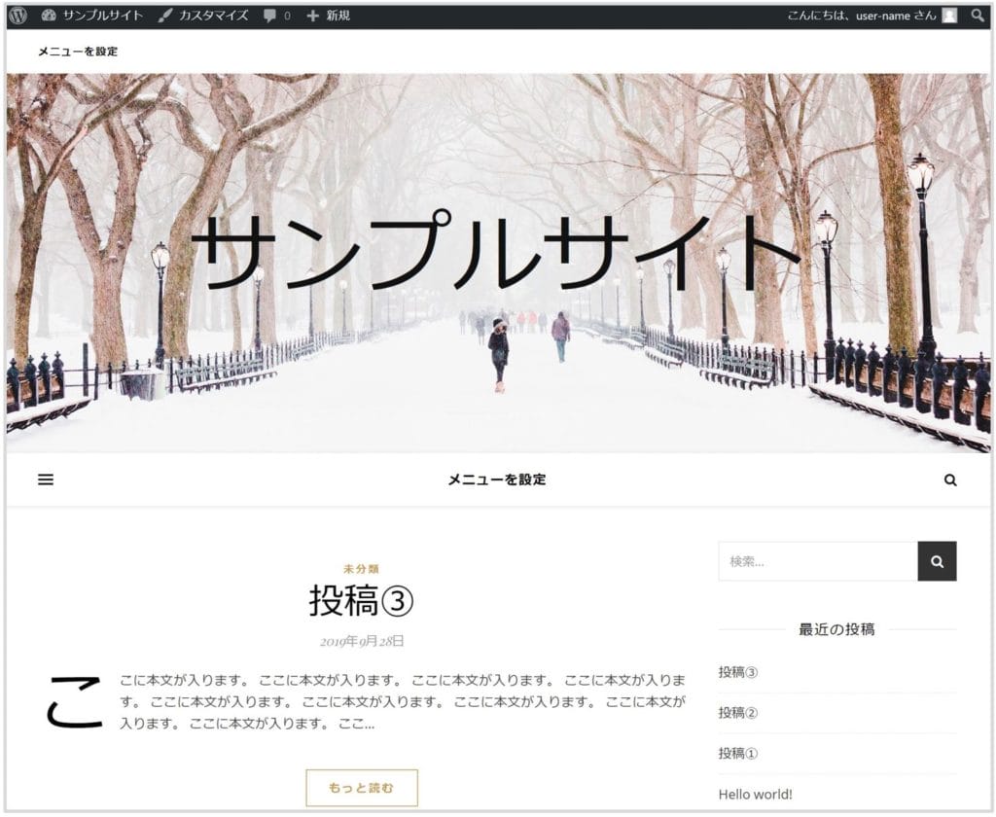
Task: Click the WordPress logo in admin bar
Action: pyautogui.click(x=18, y=16)
